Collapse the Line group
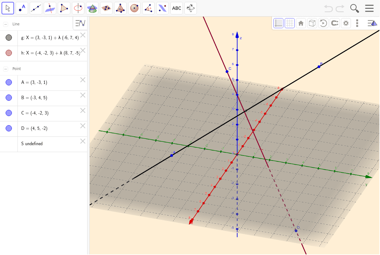The width and height of the screenshot is (380, 255). (x=6, y=24)
